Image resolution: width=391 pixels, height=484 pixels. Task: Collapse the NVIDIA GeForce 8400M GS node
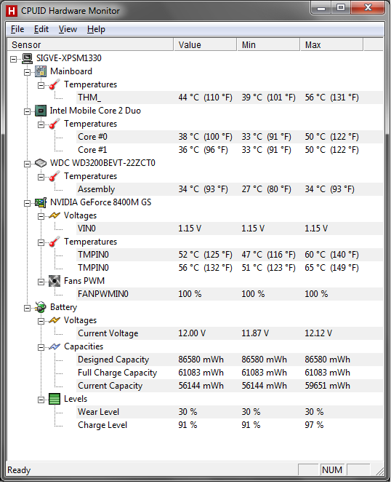(27, 203)
